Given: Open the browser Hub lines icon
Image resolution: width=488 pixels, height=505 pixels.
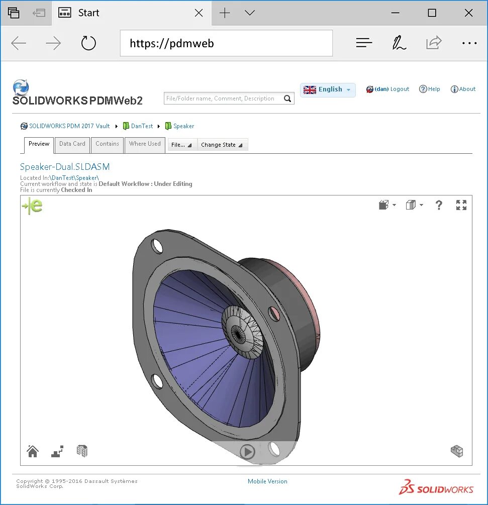Looking at the screenshot, I should [364, 43].
